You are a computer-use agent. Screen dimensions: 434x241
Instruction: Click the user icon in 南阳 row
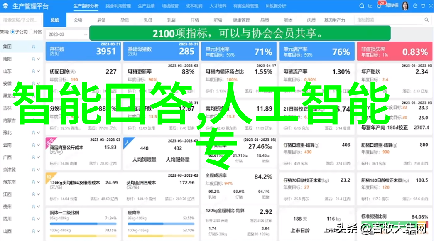[34, 59]
